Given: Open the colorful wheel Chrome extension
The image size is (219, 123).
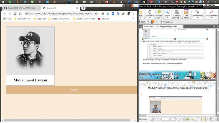Looking at the screenshot, I should pos(103,14).
